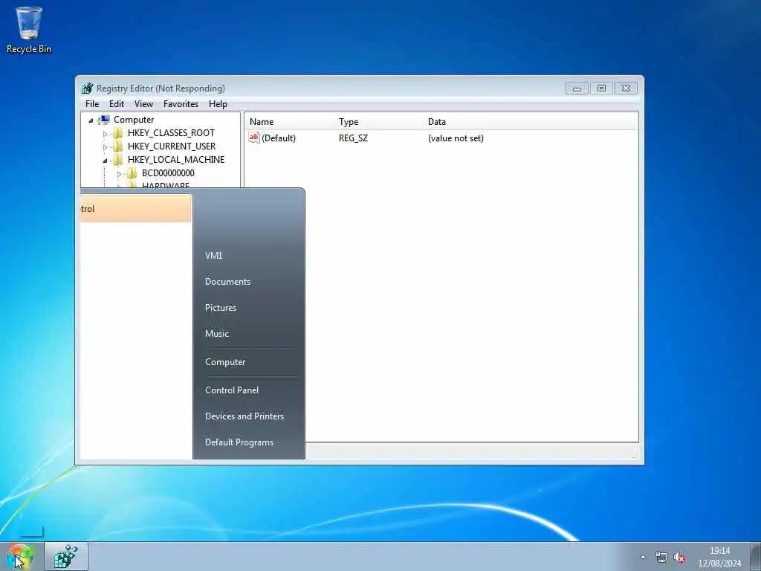Expand the HKEY_CURRENT_USER node arrow

[x=105, y=146]
